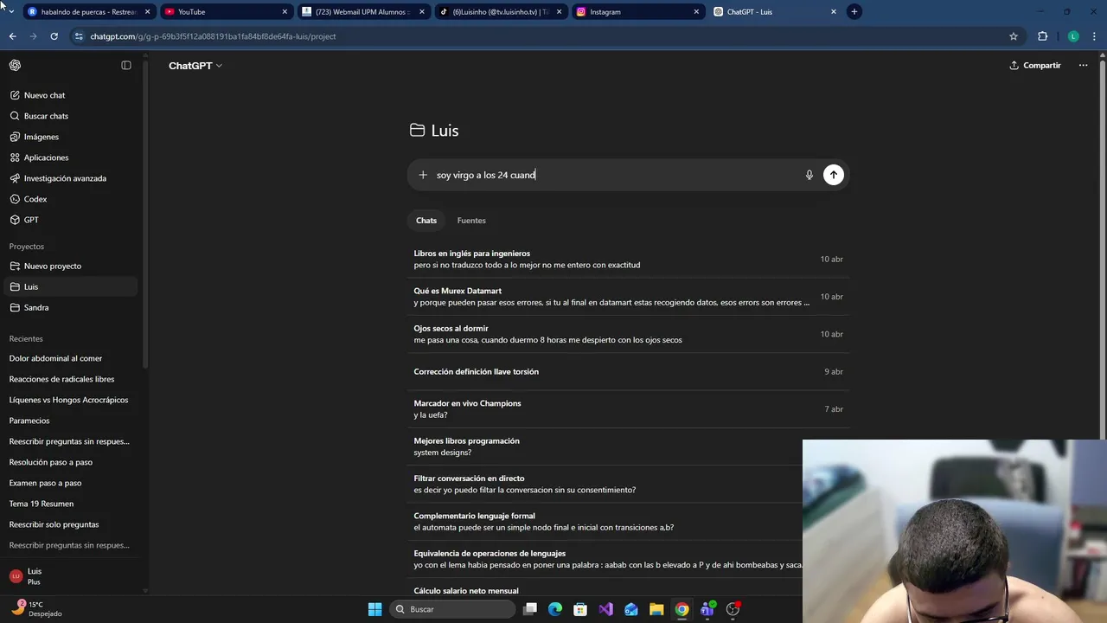Open Aplicaciones section
The height and width of the screenshot is (623, 1107).
[x=73, y=157]
